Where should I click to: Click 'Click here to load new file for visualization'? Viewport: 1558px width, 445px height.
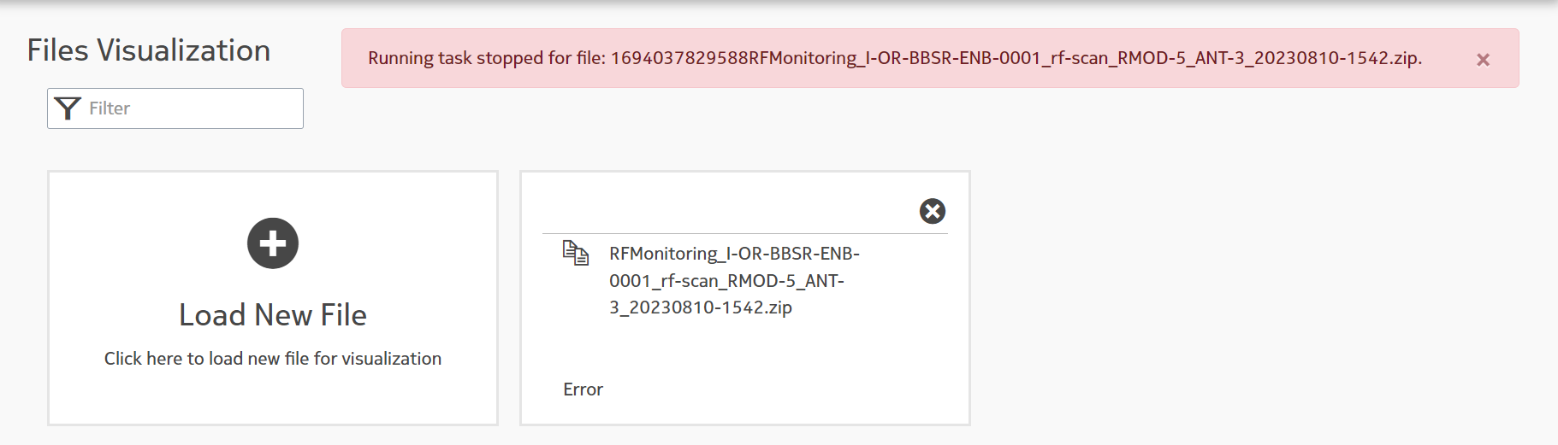click(x=273, y=359)
